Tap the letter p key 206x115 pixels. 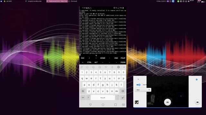pos(123,79)
